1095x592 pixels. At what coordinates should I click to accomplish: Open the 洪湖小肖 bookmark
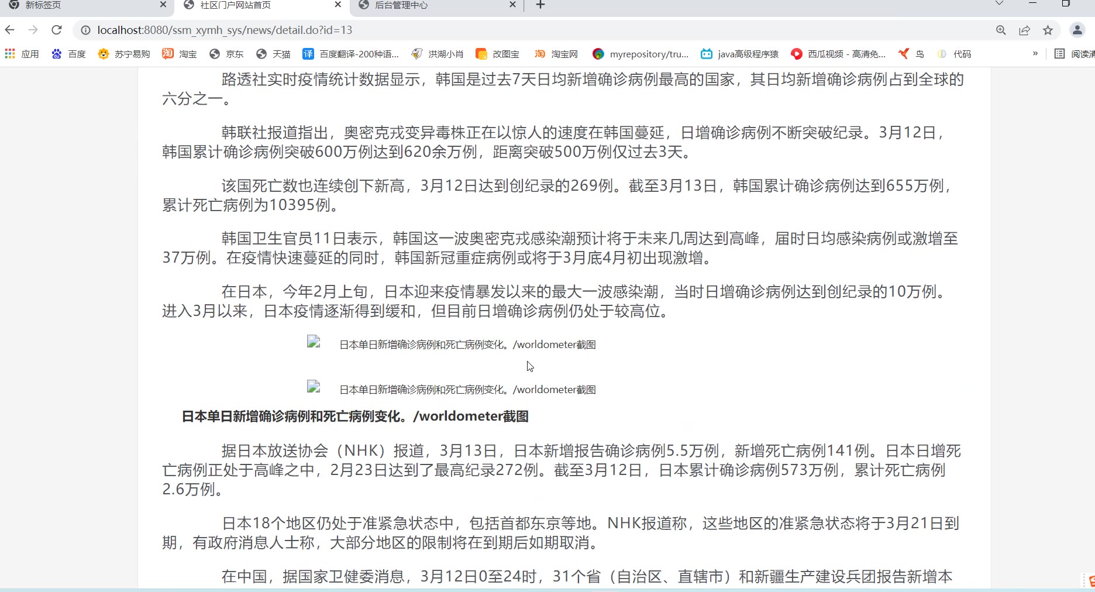pos(438,54)
